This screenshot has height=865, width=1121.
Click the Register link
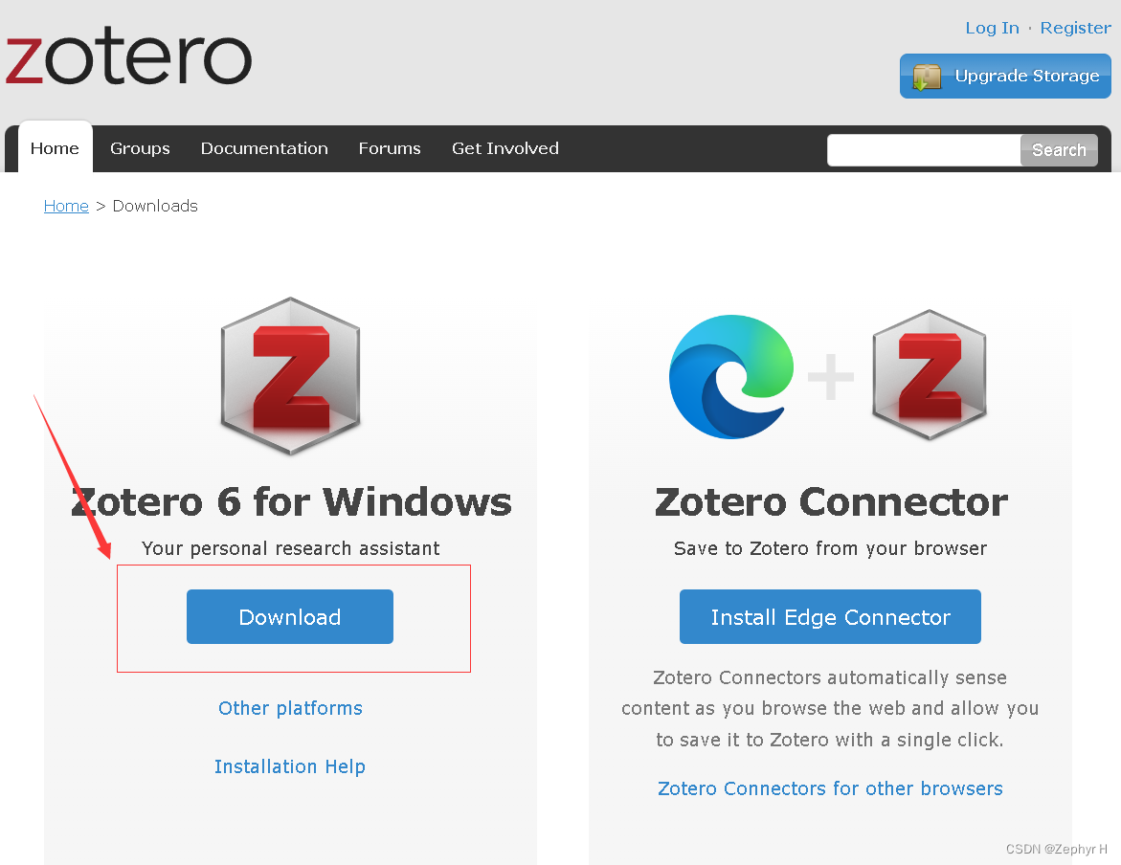[x=1075, y=28]
